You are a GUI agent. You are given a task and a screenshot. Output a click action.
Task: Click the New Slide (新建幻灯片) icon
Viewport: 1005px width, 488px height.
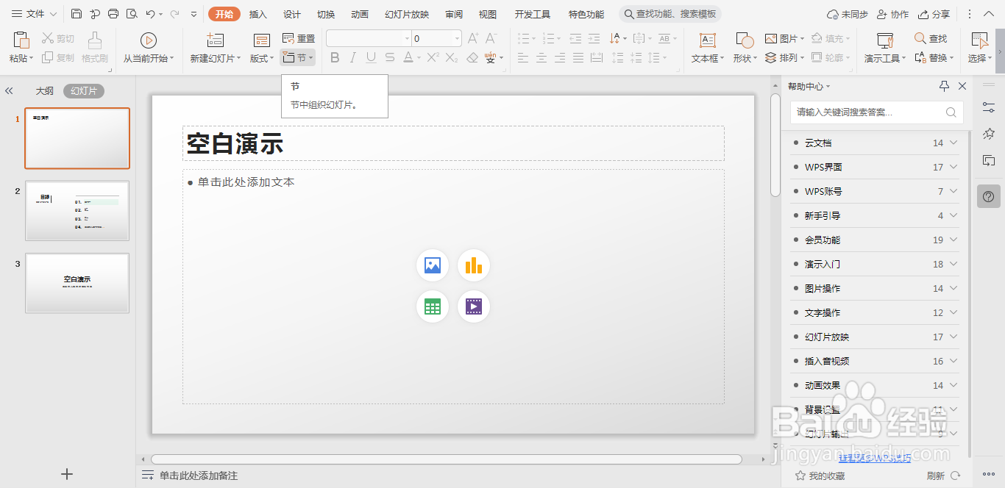pyautogui.click(x=215, y=40)
